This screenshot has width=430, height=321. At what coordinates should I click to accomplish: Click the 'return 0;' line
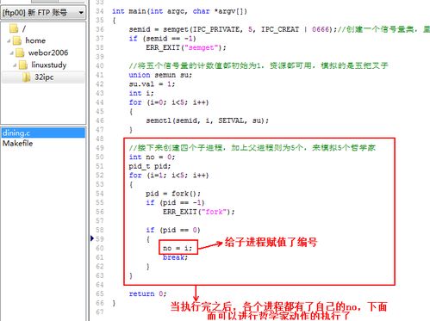click(x=147, y=293)
